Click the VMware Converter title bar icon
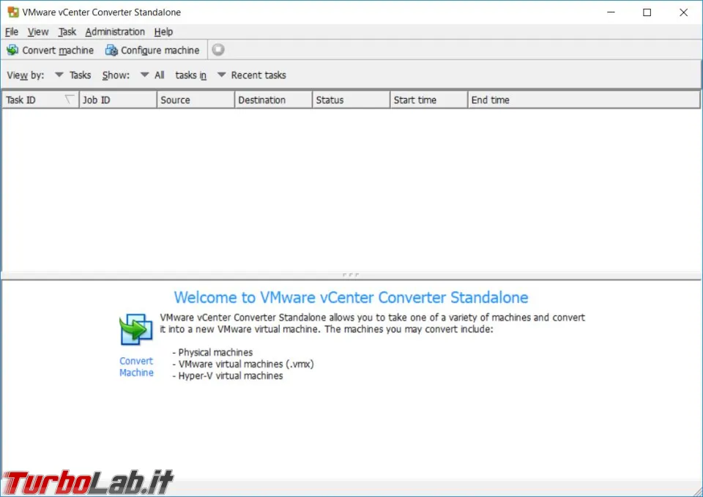The image size is (703, 497). tap(13, 12)
